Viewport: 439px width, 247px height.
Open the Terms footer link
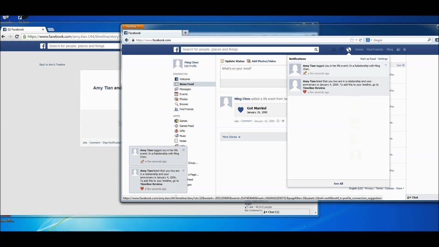click(x=379, y=188)
